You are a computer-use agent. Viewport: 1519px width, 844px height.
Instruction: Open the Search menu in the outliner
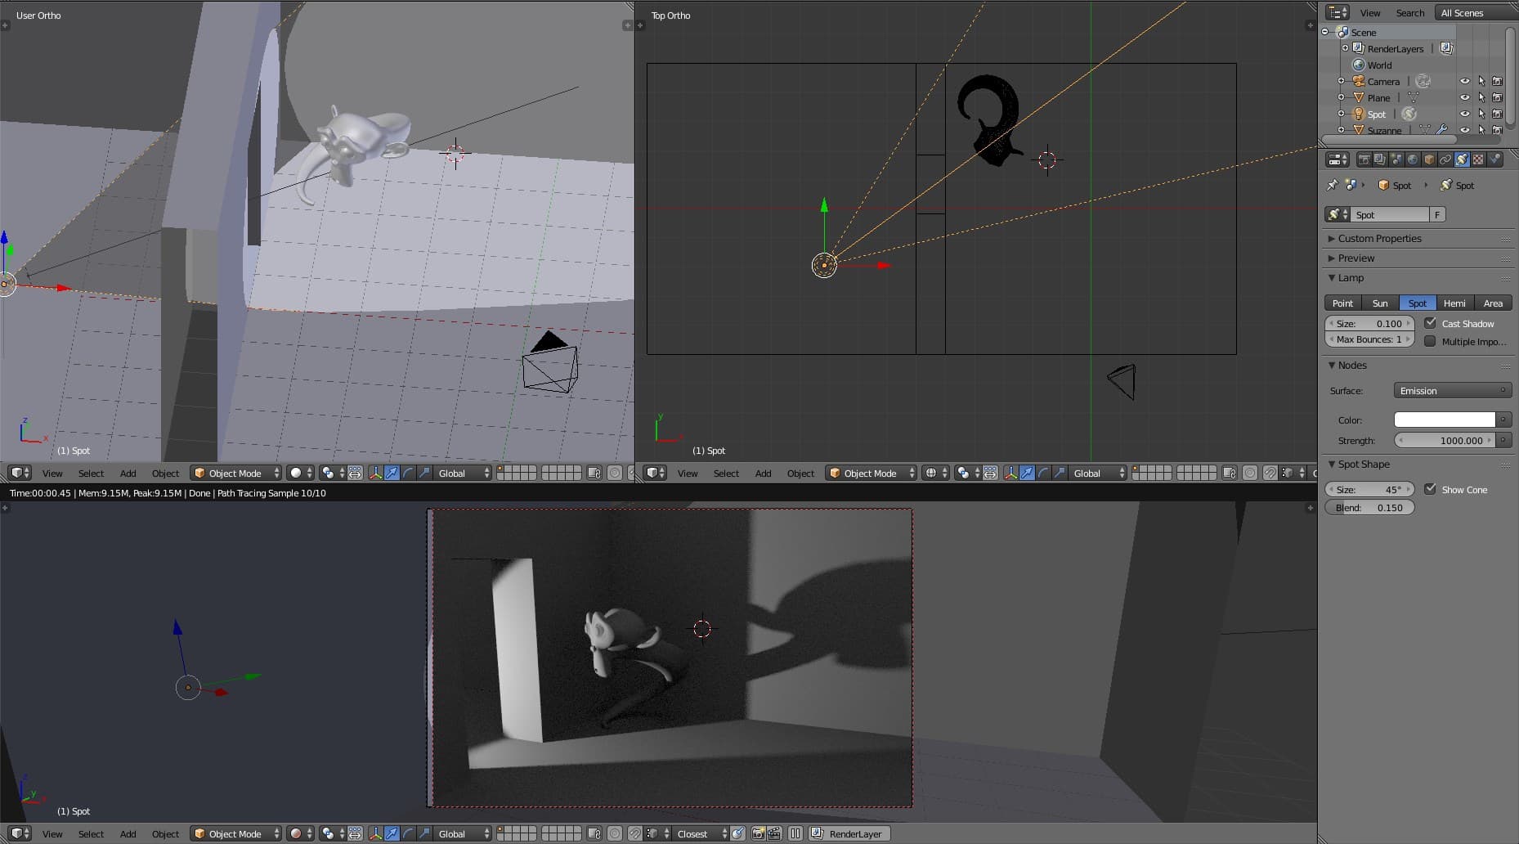pos(1409,12)
